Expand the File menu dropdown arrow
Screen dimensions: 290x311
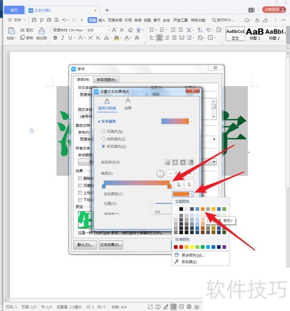coord(25,20)
